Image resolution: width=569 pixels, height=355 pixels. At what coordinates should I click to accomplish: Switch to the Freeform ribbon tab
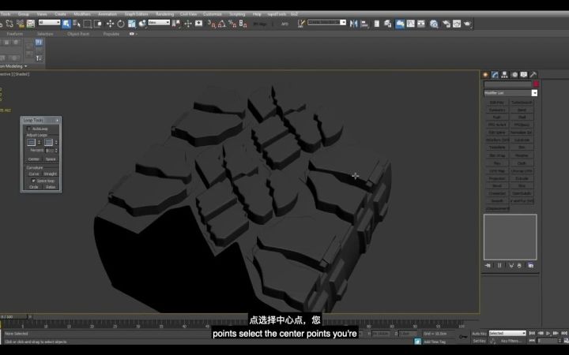pyautogui.click(x=15, y=34)
